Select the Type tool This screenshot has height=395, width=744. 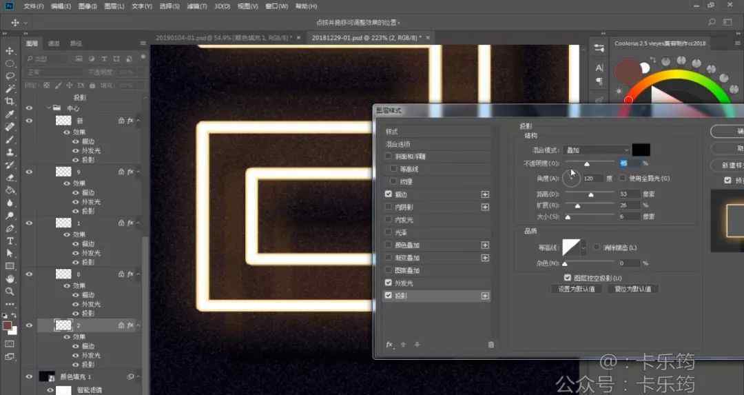pos(10,241)
